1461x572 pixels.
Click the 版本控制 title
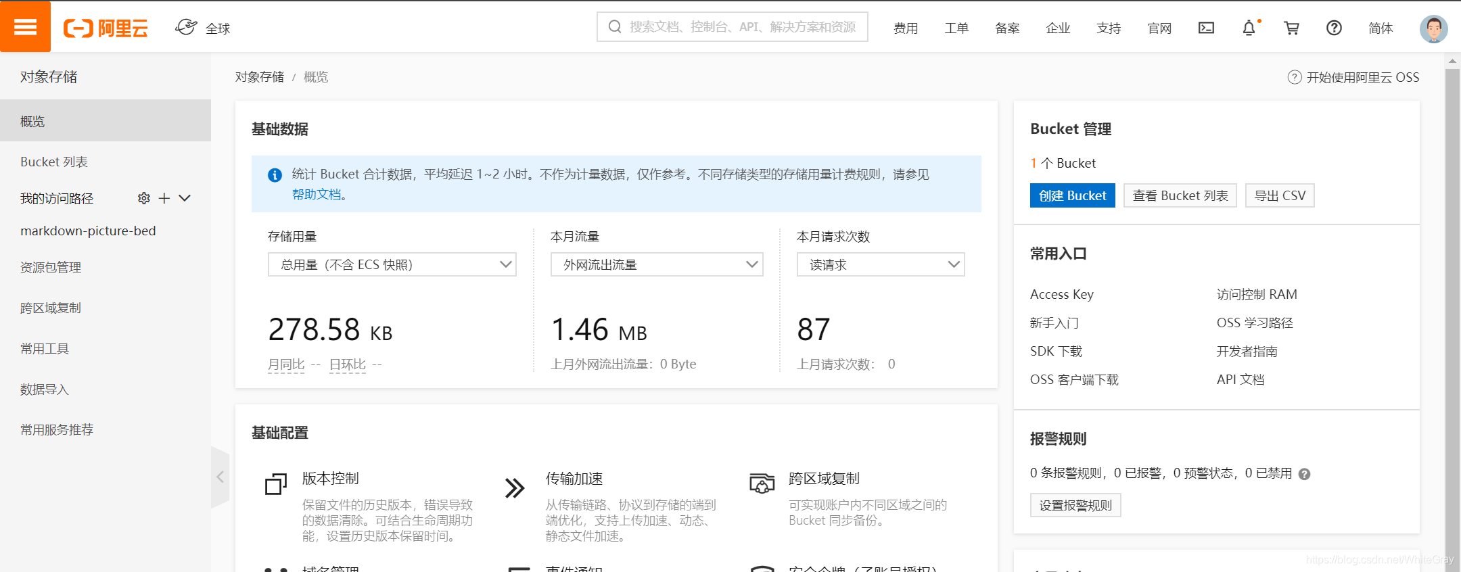330,479
